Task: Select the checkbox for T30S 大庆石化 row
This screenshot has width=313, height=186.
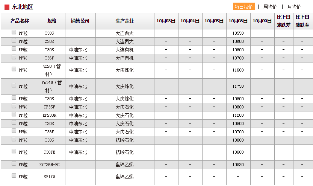Action: pyautogui.click(x=14, y=122)
